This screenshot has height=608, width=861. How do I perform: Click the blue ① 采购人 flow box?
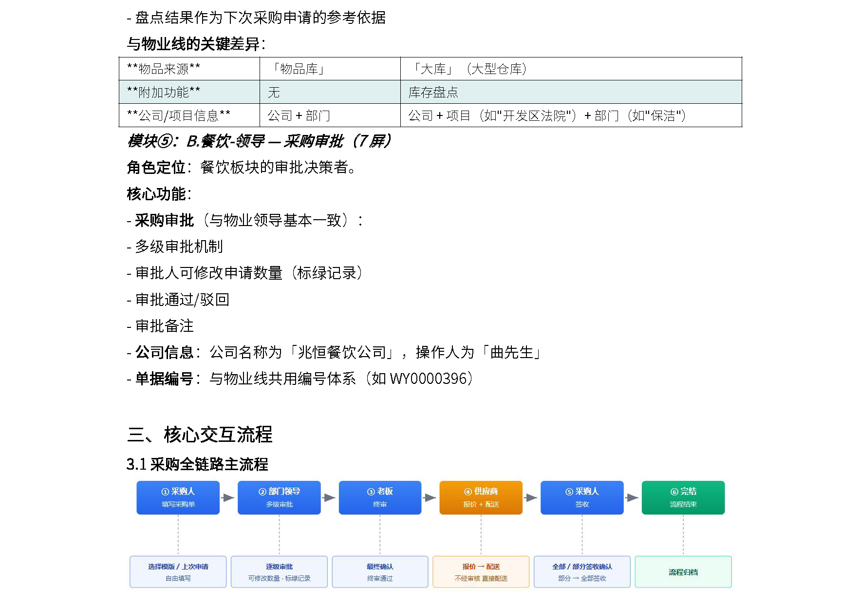coord(178,497)
